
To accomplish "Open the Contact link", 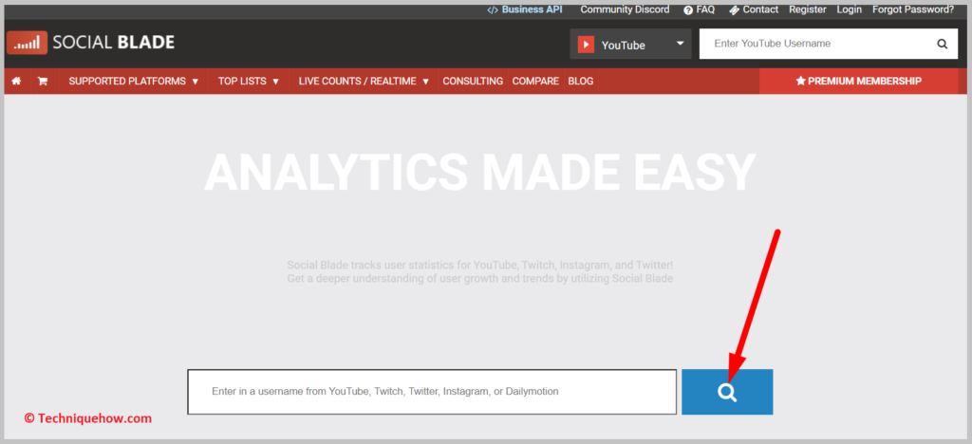I will tap(754, 9).
